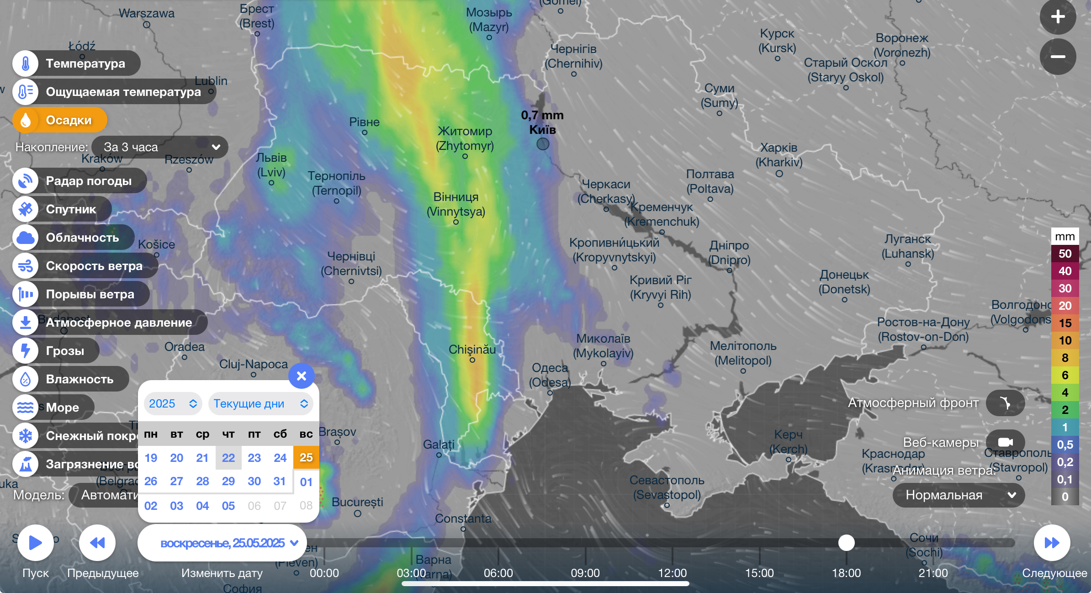Choose the atmospheric pressure layer item

119,323
